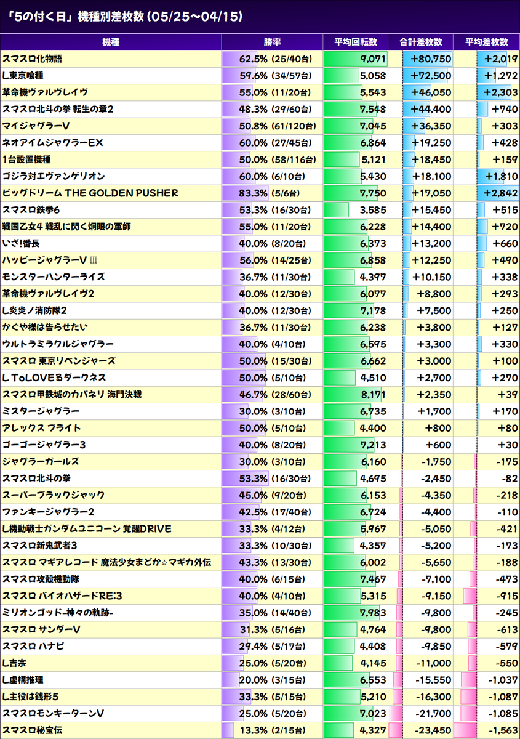
Task: Click スマスロ マギアレコード row name
Action: point(107,563)
